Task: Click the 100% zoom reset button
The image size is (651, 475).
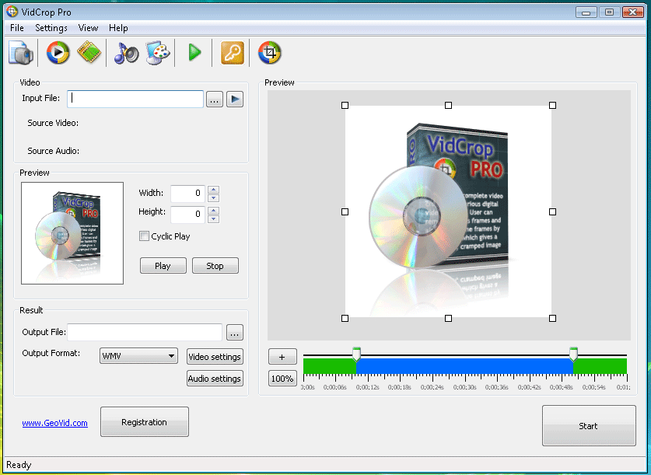Action: point(282,379)
